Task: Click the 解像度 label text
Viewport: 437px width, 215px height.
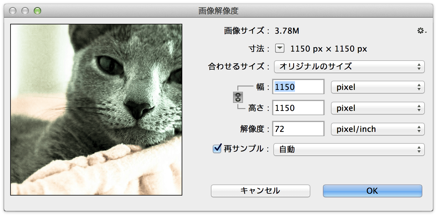Action: [x=252, y=129]
